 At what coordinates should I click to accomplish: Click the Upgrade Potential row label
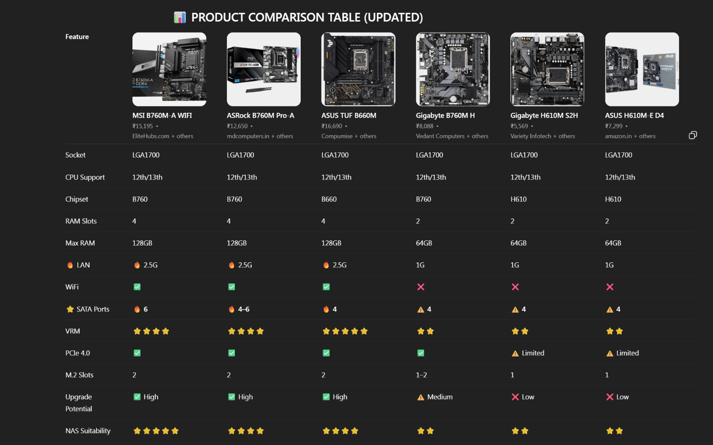click(79, 403)
